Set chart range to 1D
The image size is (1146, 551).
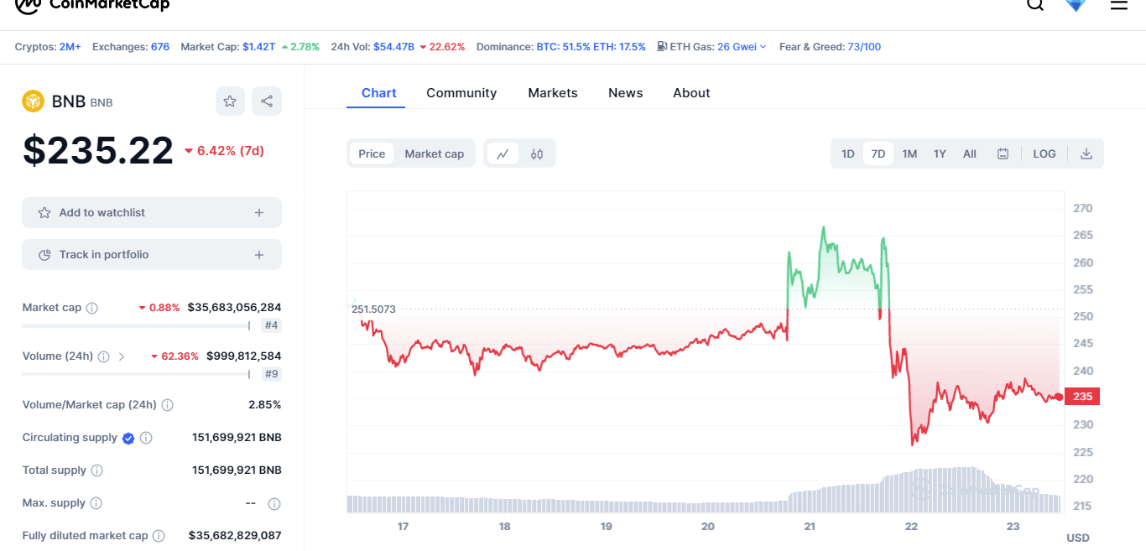click(x=848, y=153)
